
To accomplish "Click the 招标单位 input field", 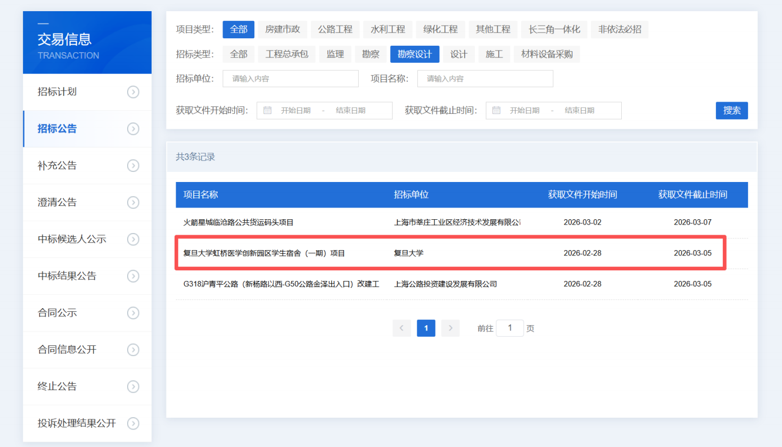I will point(290,79).
